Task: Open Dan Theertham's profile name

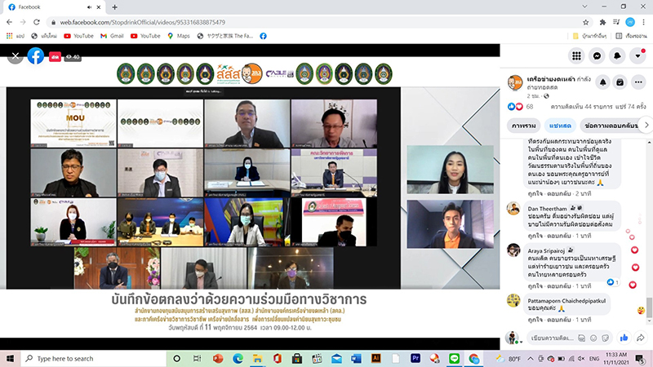Action: tap(547, 209)
